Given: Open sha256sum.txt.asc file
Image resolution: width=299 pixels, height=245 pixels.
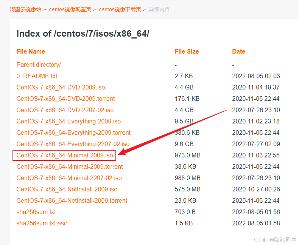Looking at the screenshot, I should [x=42, y=223].
